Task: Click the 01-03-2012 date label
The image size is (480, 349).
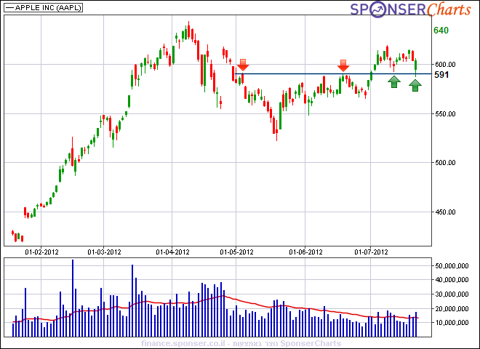Action: 104,252
